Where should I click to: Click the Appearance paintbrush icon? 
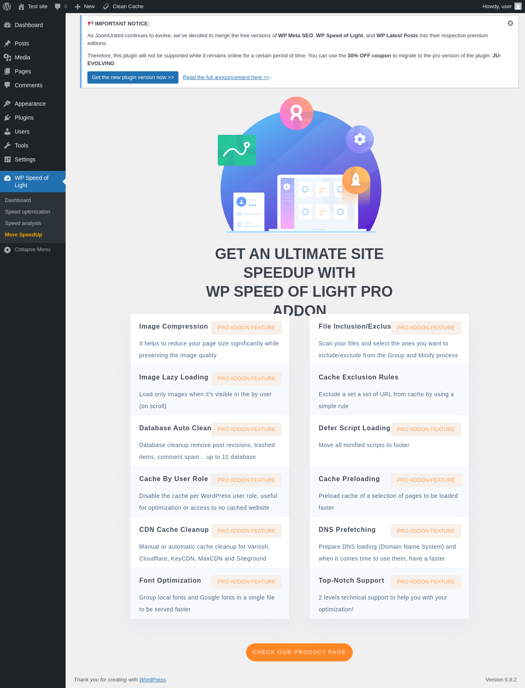(7, 104)
